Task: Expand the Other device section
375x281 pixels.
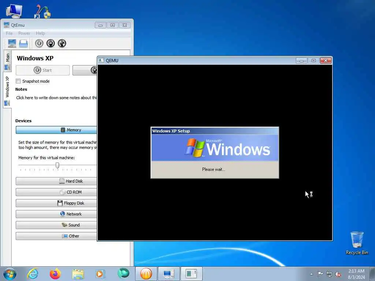Action: (x=56, y=236)
